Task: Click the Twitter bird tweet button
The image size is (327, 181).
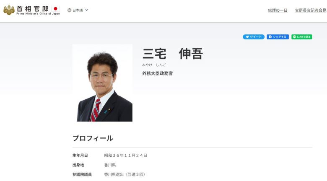Action: 253,37
